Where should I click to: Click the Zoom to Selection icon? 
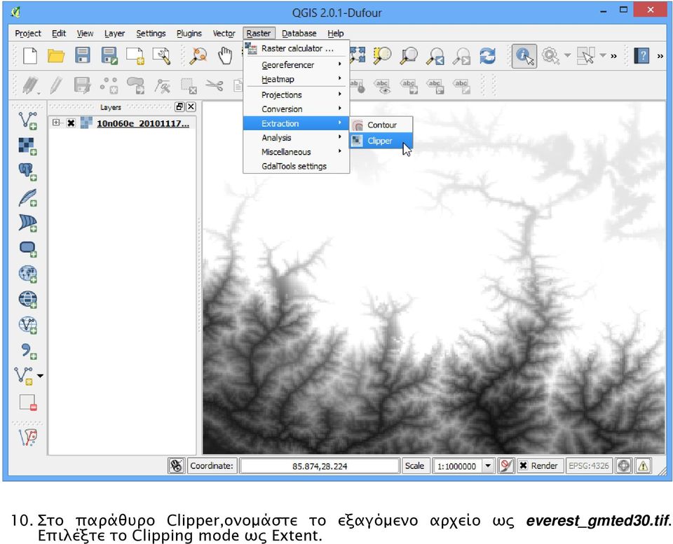pyautogui.click(x=382, y=56)
